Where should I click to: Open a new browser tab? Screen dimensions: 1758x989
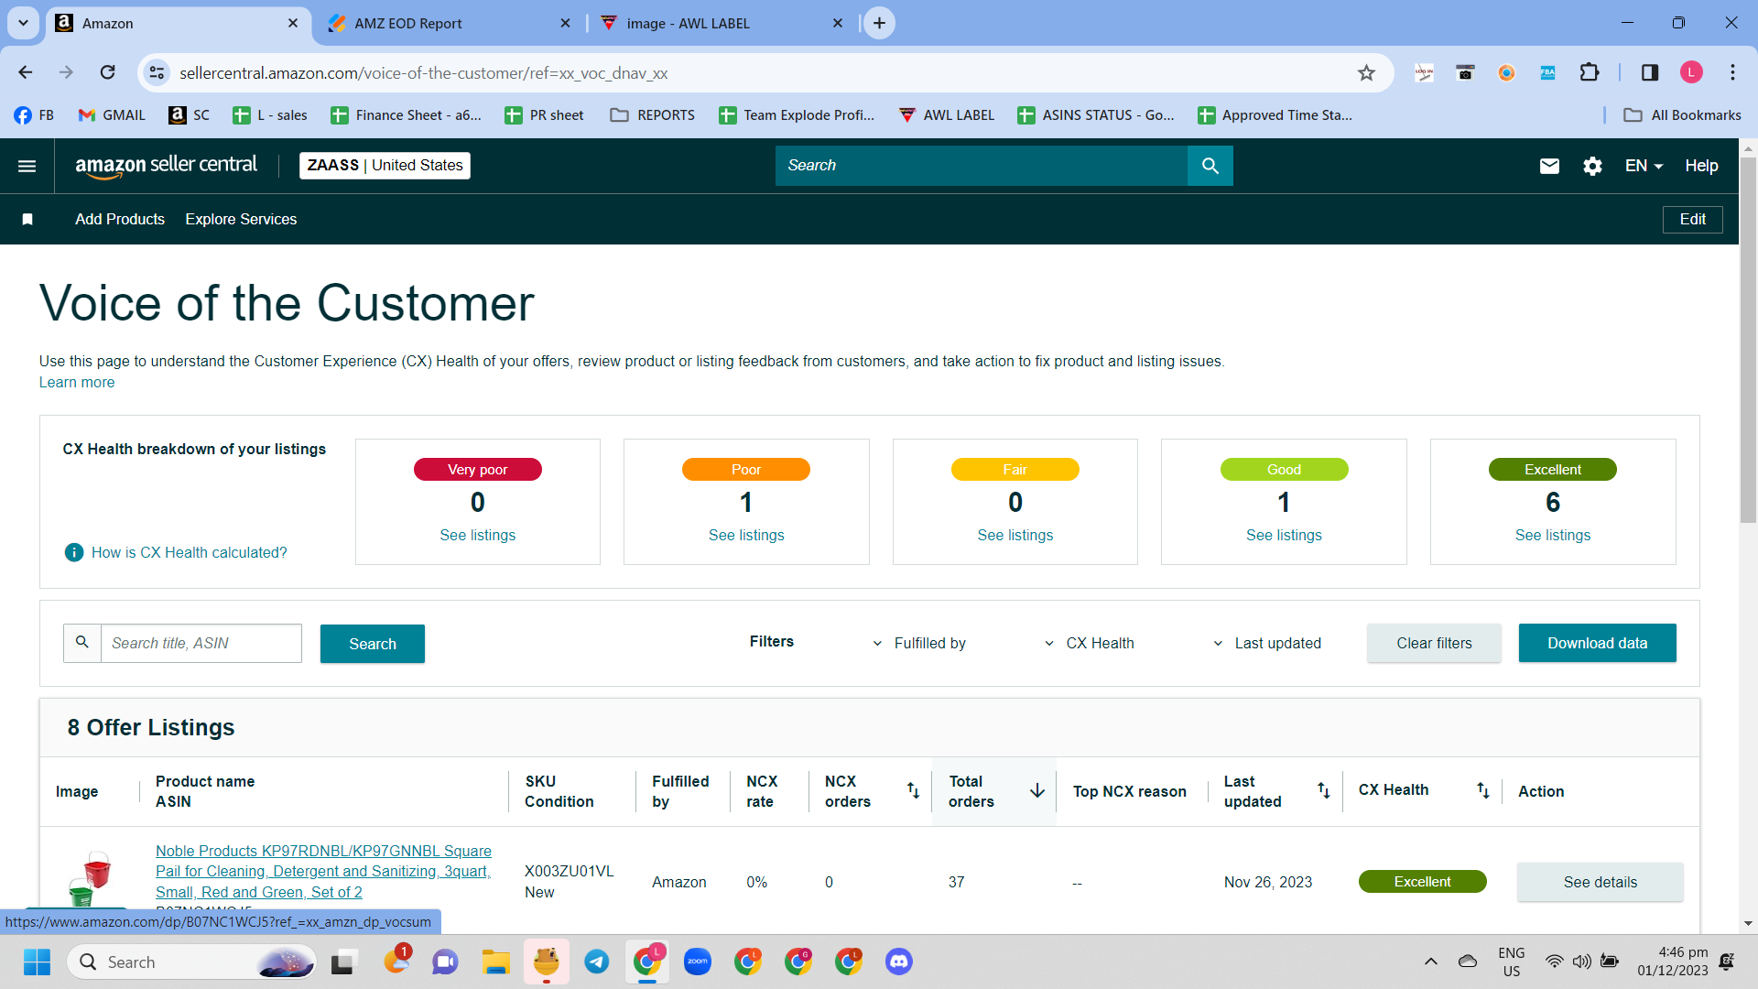coord(879,23)
